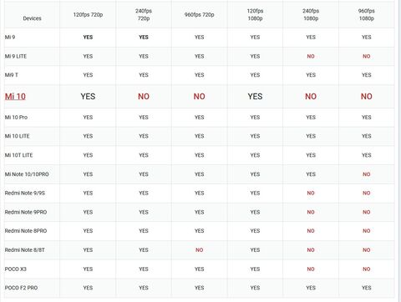Open the Mi 10 device link
This screenshot has height=302, width=401.
(15, 97)
